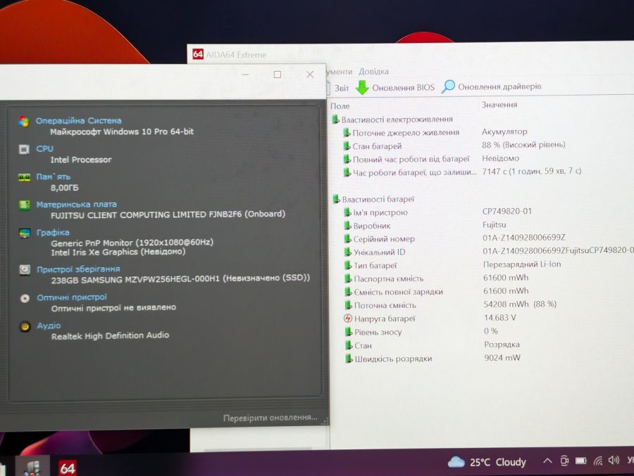This screenshot has width=634, height=476.
Task: Open the Довідка menu in AIDA64
Action: pos(373,72)
